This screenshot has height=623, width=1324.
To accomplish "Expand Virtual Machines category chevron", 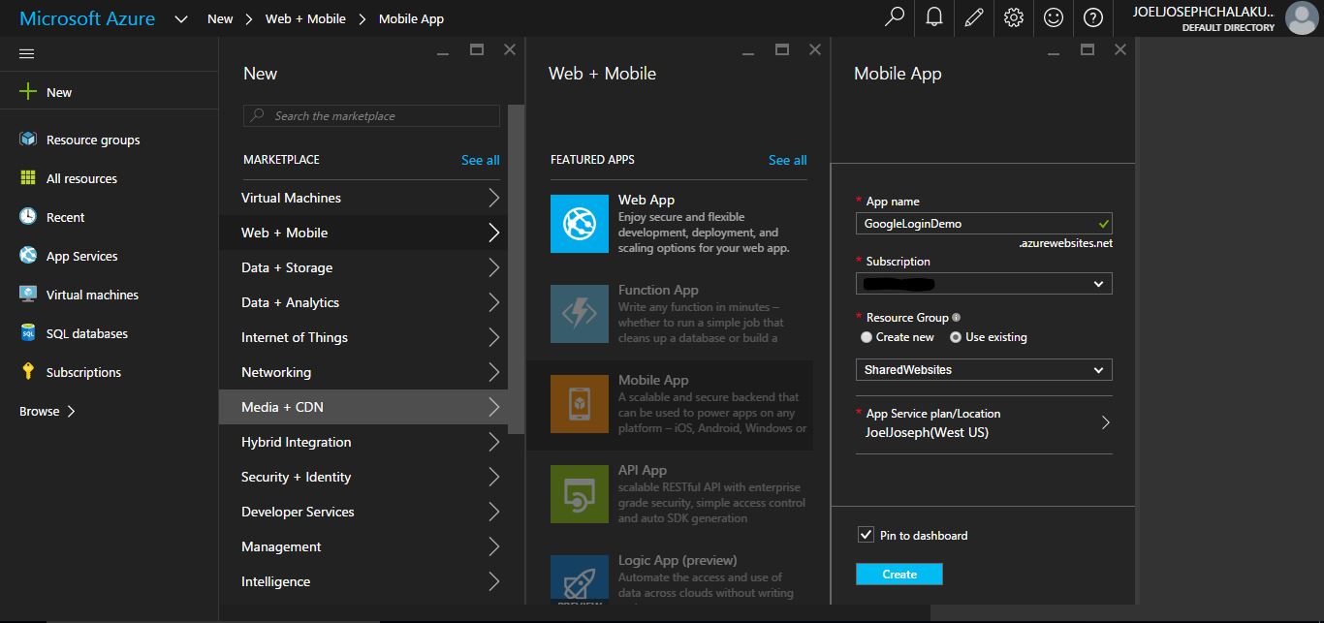I will (x=494, y=198).
